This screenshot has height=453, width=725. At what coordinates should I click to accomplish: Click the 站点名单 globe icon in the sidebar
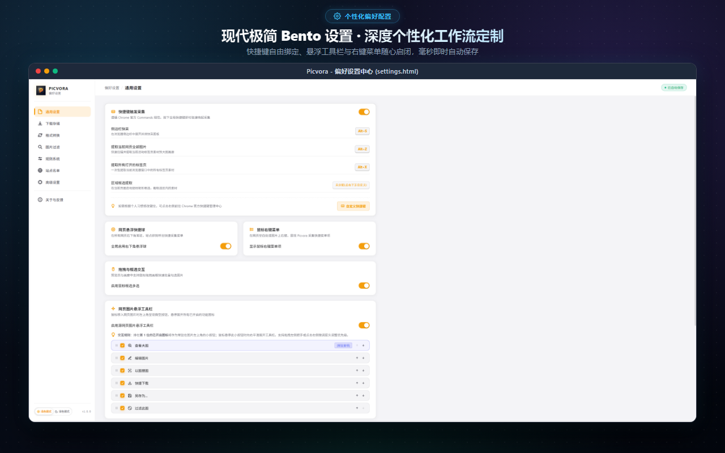pyautogui.click(x=40, y=170)
